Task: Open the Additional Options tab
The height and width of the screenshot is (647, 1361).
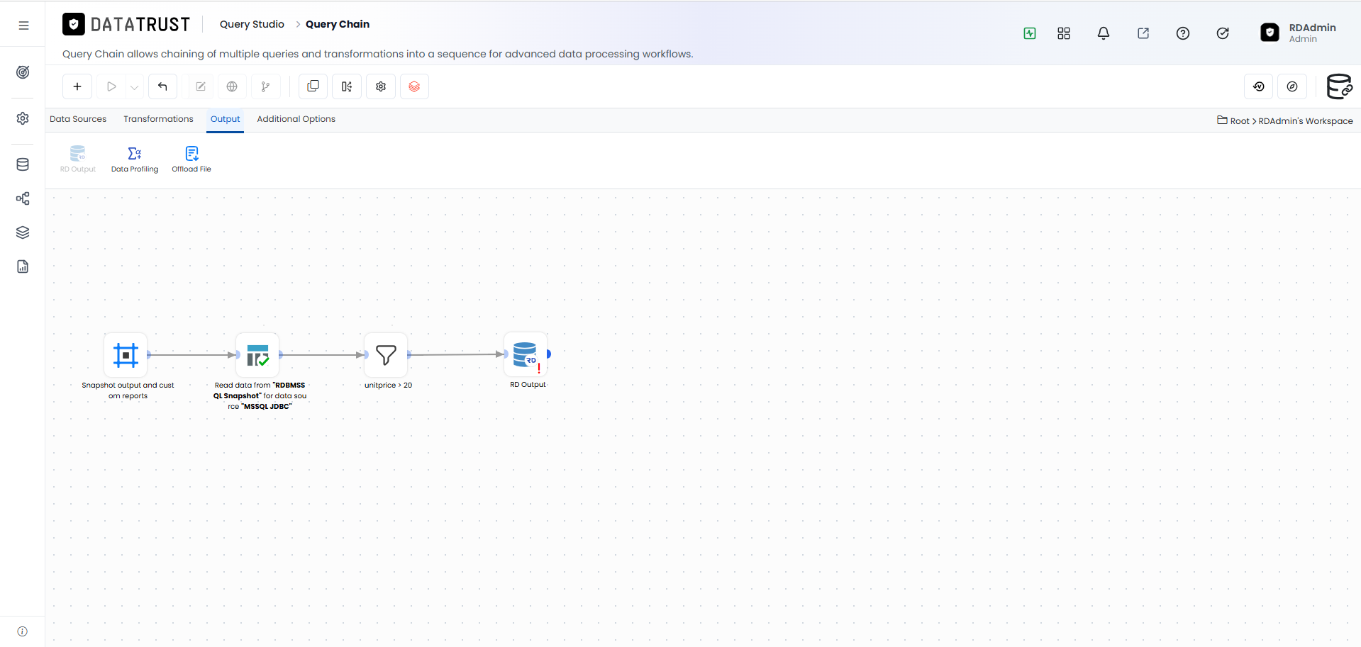Action: point(296,119)
